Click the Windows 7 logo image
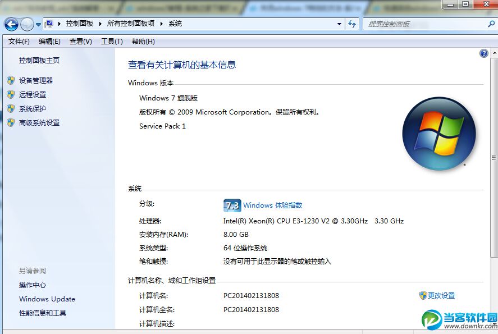This screenshot has height=334, width=498. (439, 134)
